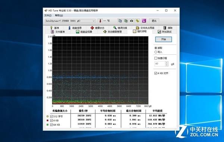Switch to the 文件基准 file benchmark tab
This screenshot has width=224, height=142.
point(58,32)
